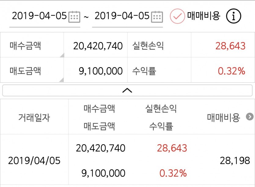Screen dimensions: 255x187
Task: Click the 실현손익 label in summary table
Action: click(x=148, y=46)
